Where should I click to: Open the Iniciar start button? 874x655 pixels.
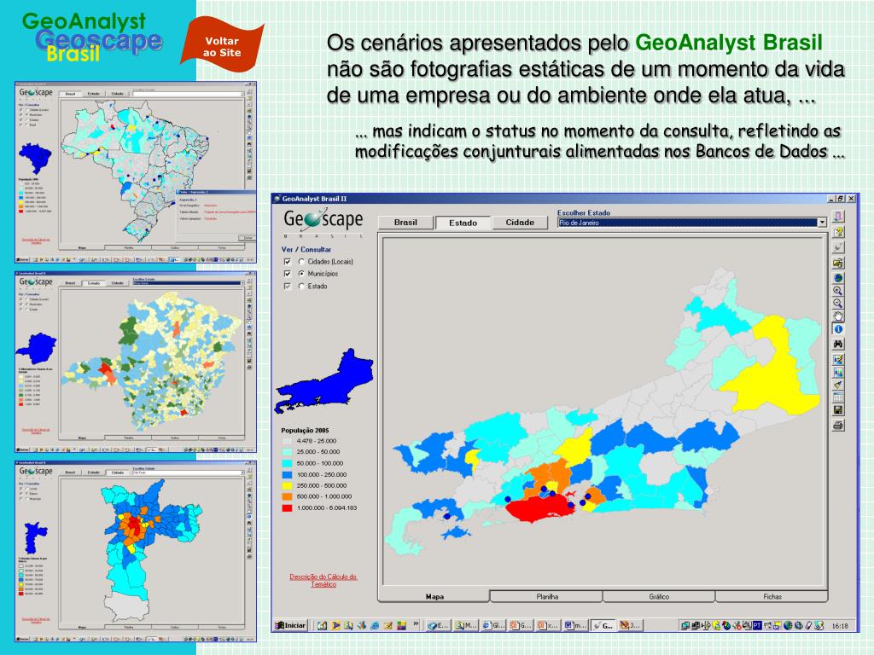point(290,625)
